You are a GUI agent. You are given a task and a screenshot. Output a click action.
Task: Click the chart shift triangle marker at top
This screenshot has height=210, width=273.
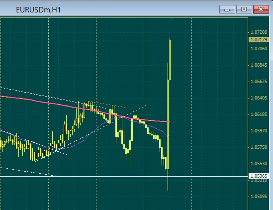[x=172, y=19]
